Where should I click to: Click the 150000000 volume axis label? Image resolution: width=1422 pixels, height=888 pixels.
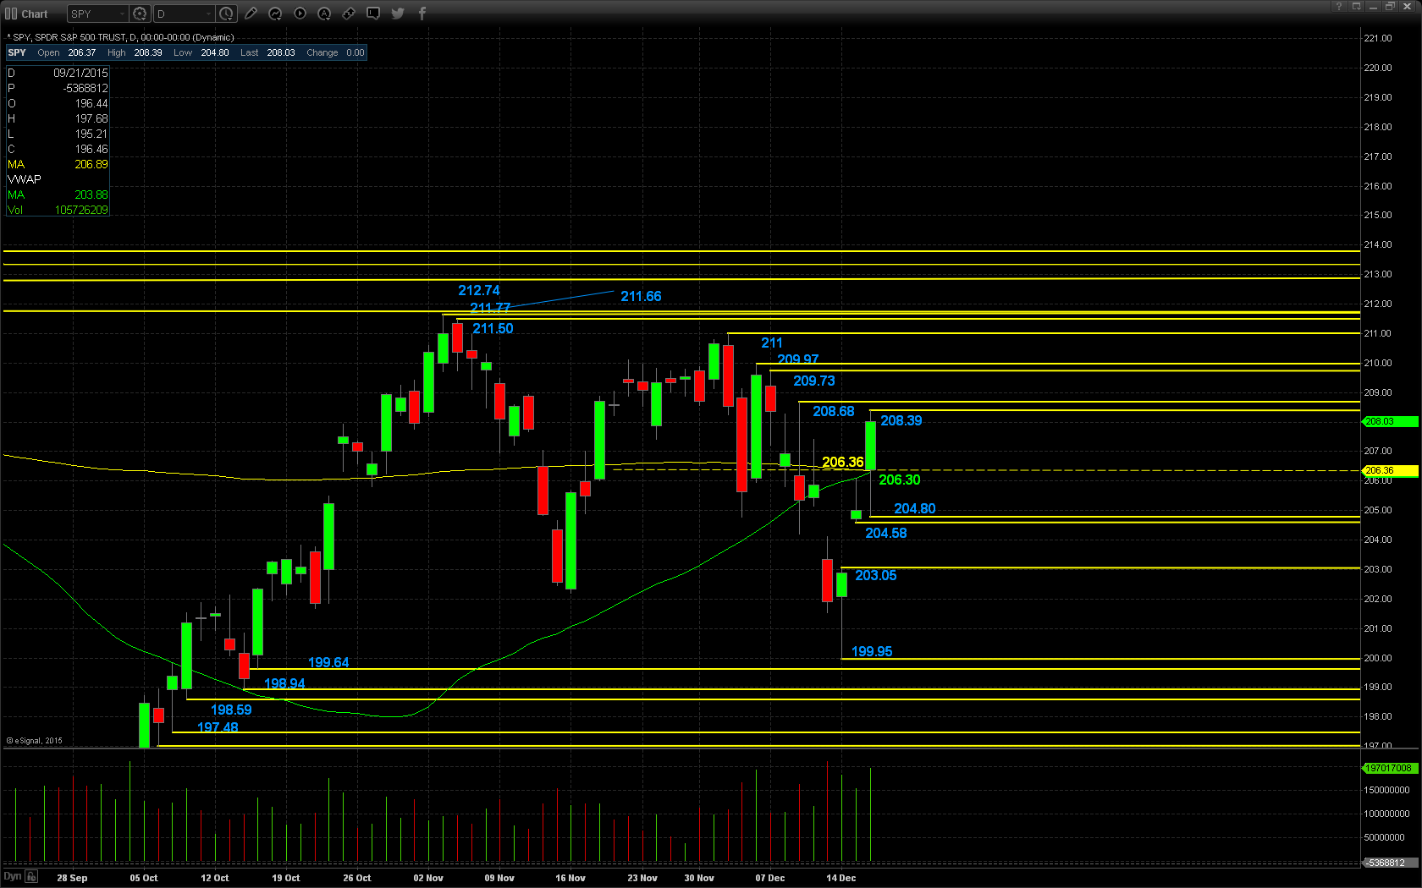[x=1386, y=790]
